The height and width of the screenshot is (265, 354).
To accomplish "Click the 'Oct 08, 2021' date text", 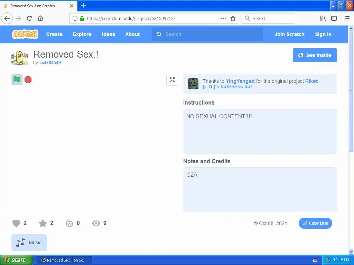I will point(273,223).
